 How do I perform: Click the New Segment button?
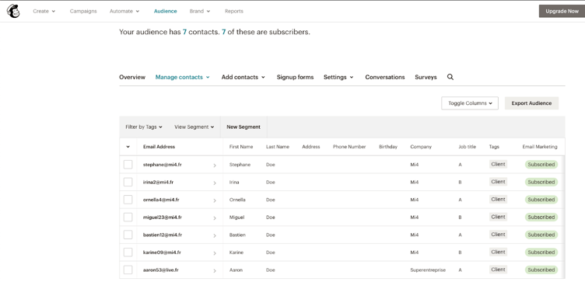pyautogui.click(x=243, y=127)
